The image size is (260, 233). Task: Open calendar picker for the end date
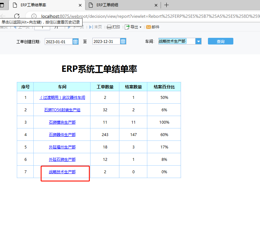click(x=123, y=41)
